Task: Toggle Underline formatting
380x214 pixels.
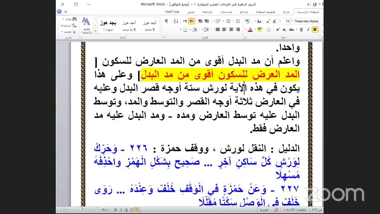Action: [x=301, y=29]
